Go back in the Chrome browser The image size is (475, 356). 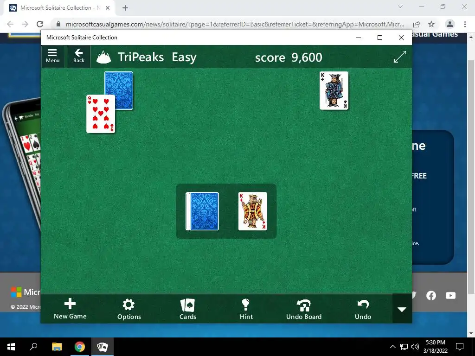tap(10, 24)
